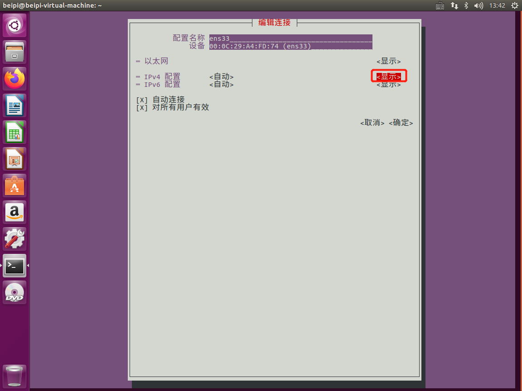Click the 以太网 section label
Viewport: 522px width, 391px height.
[x=156, y=61]
